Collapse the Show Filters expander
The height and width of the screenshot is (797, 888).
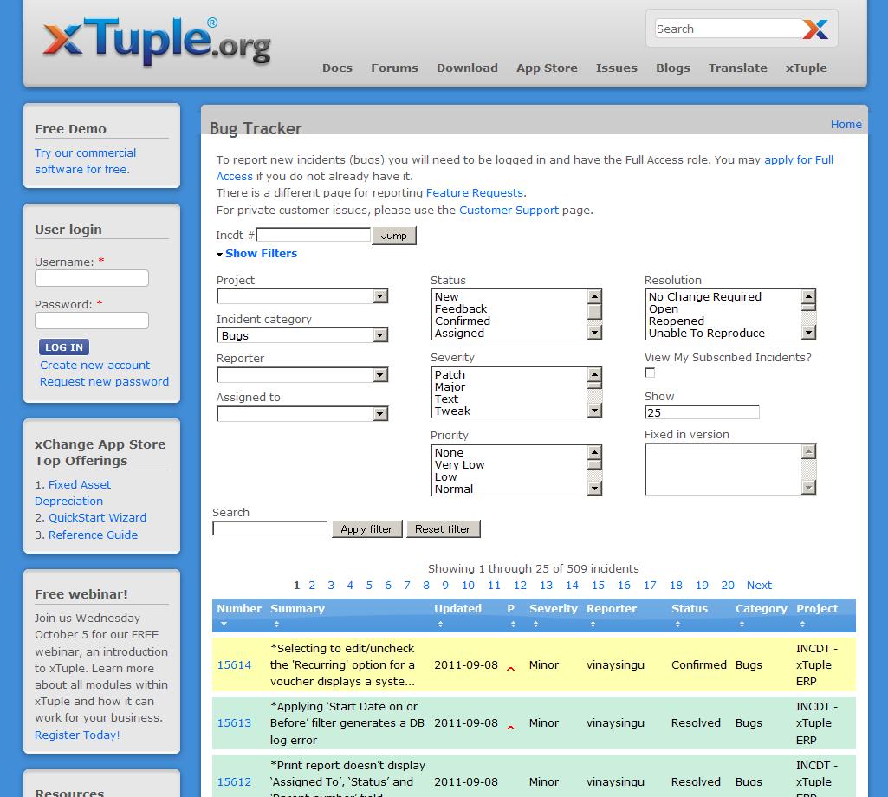coord(256,253)
